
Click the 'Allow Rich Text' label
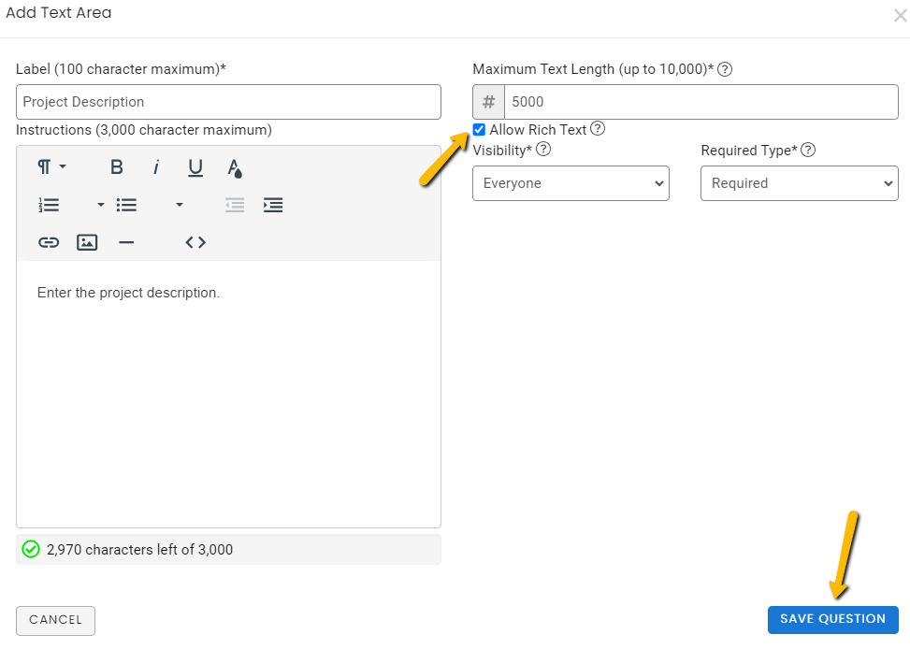(538, 129)
